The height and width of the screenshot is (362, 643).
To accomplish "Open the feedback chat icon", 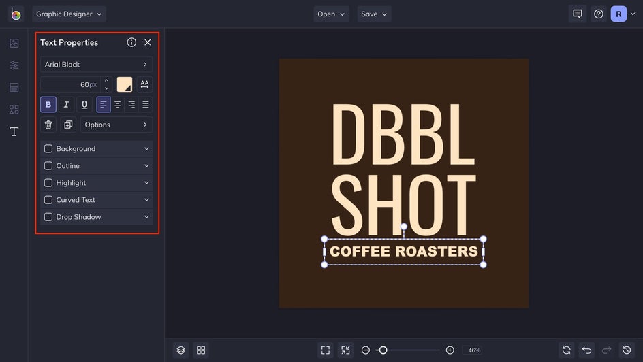I will point(578,14).
